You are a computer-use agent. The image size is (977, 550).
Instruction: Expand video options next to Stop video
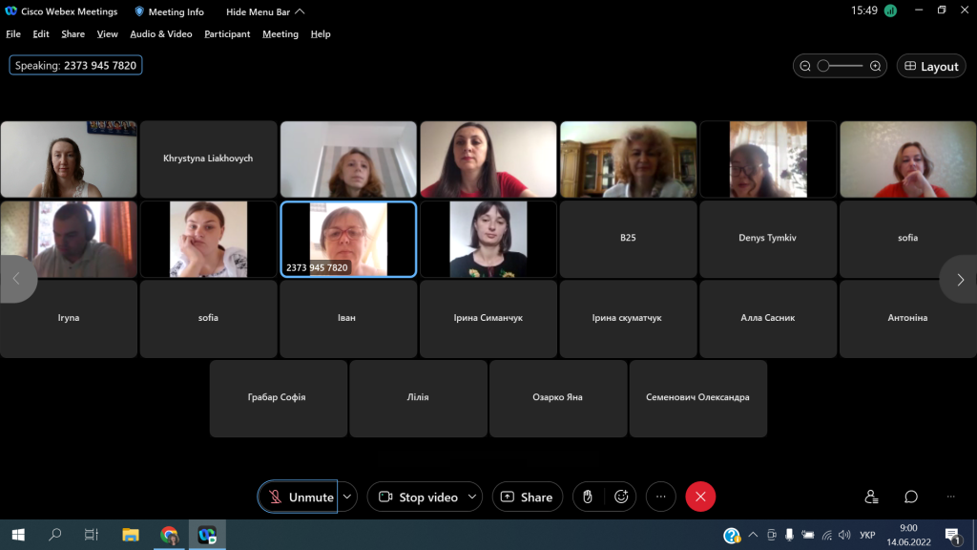pos(471,497)
